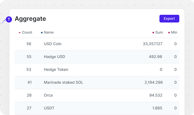Export the aggregate table
The width and height of the screenshot is (194, 115).
pyautogui.click(x=169, y=19)
